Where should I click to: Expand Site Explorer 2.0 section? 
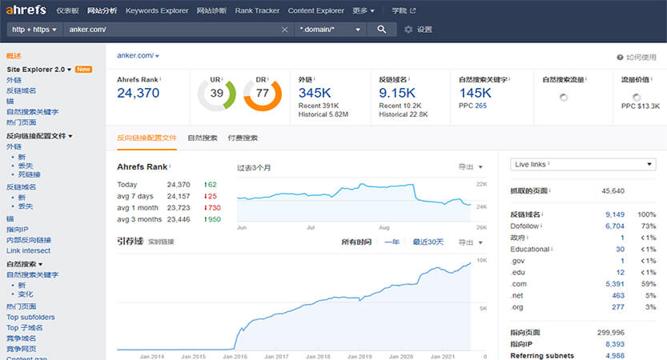coord(39,70)
